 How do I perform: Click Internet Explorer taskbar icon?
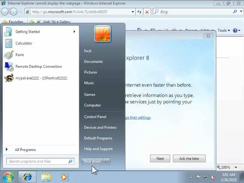tap(27, 177)
